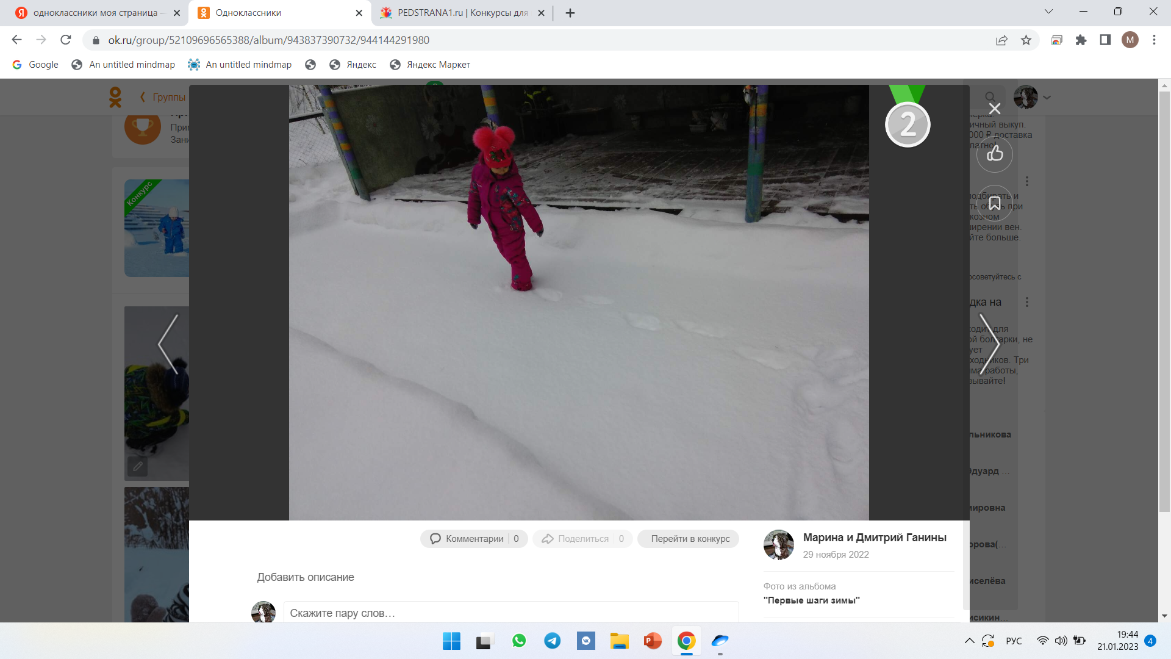Open a new browser tab

tap(570, 13)
